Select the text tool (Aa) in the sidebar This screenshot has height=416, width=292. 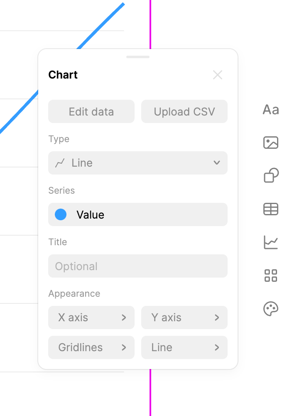pos(270,110)
